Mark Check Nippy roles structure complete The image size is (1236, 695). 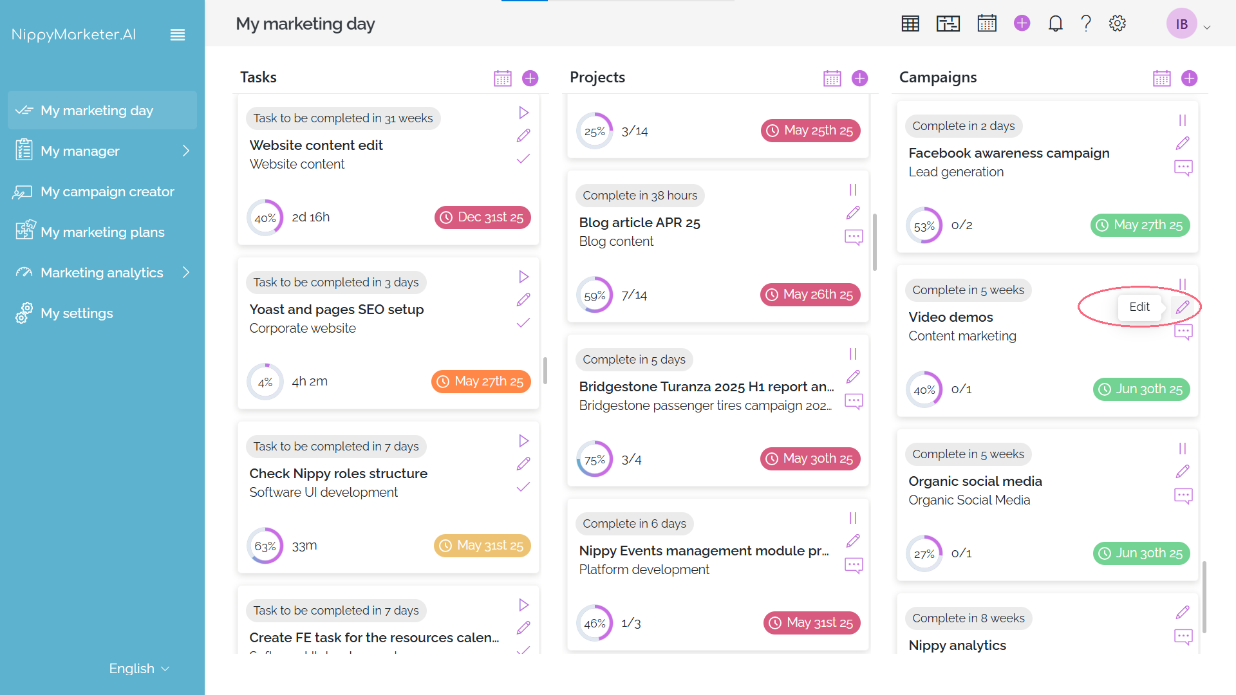(x=523, y=486)
